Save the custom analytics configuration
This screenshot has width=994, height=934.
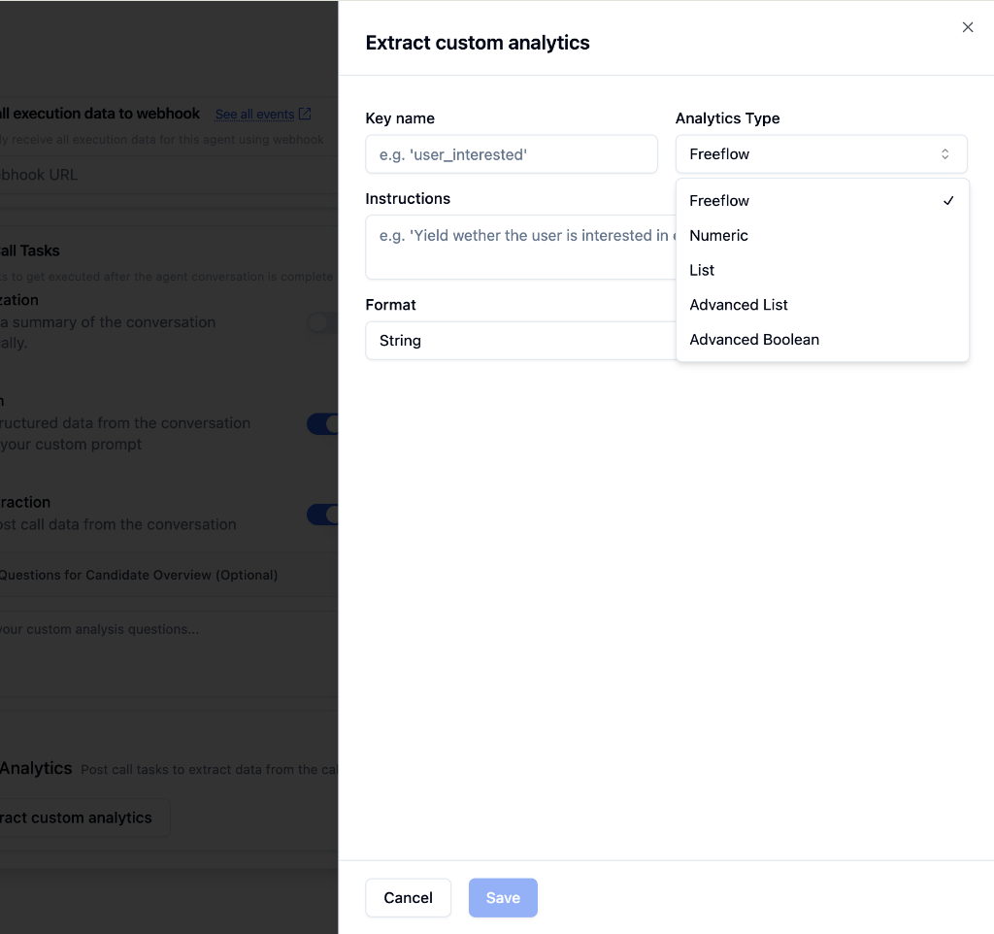point(503,897)
